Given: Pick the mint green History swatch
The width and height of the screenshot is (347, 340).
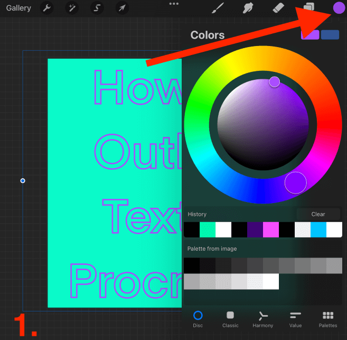Looking at the screenshot, I should click(208, 229).
